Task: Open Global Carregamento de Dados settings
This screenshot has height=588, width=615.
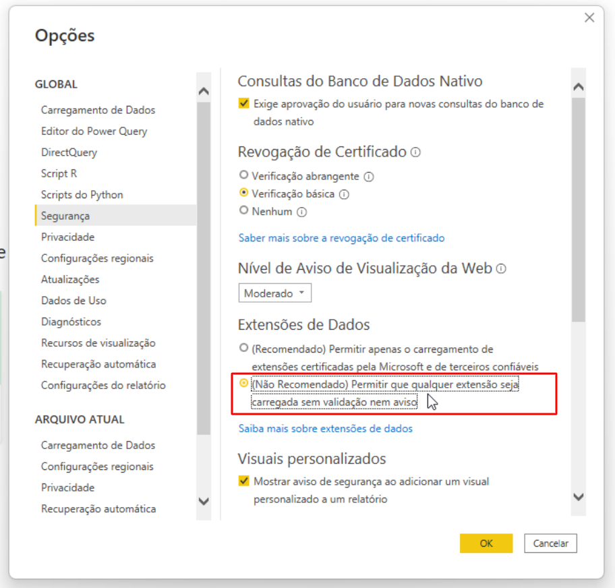Action: pyautogui.click(x=98, y=110)
